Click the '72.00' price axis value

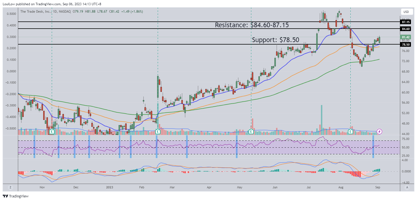pos(406,61)
